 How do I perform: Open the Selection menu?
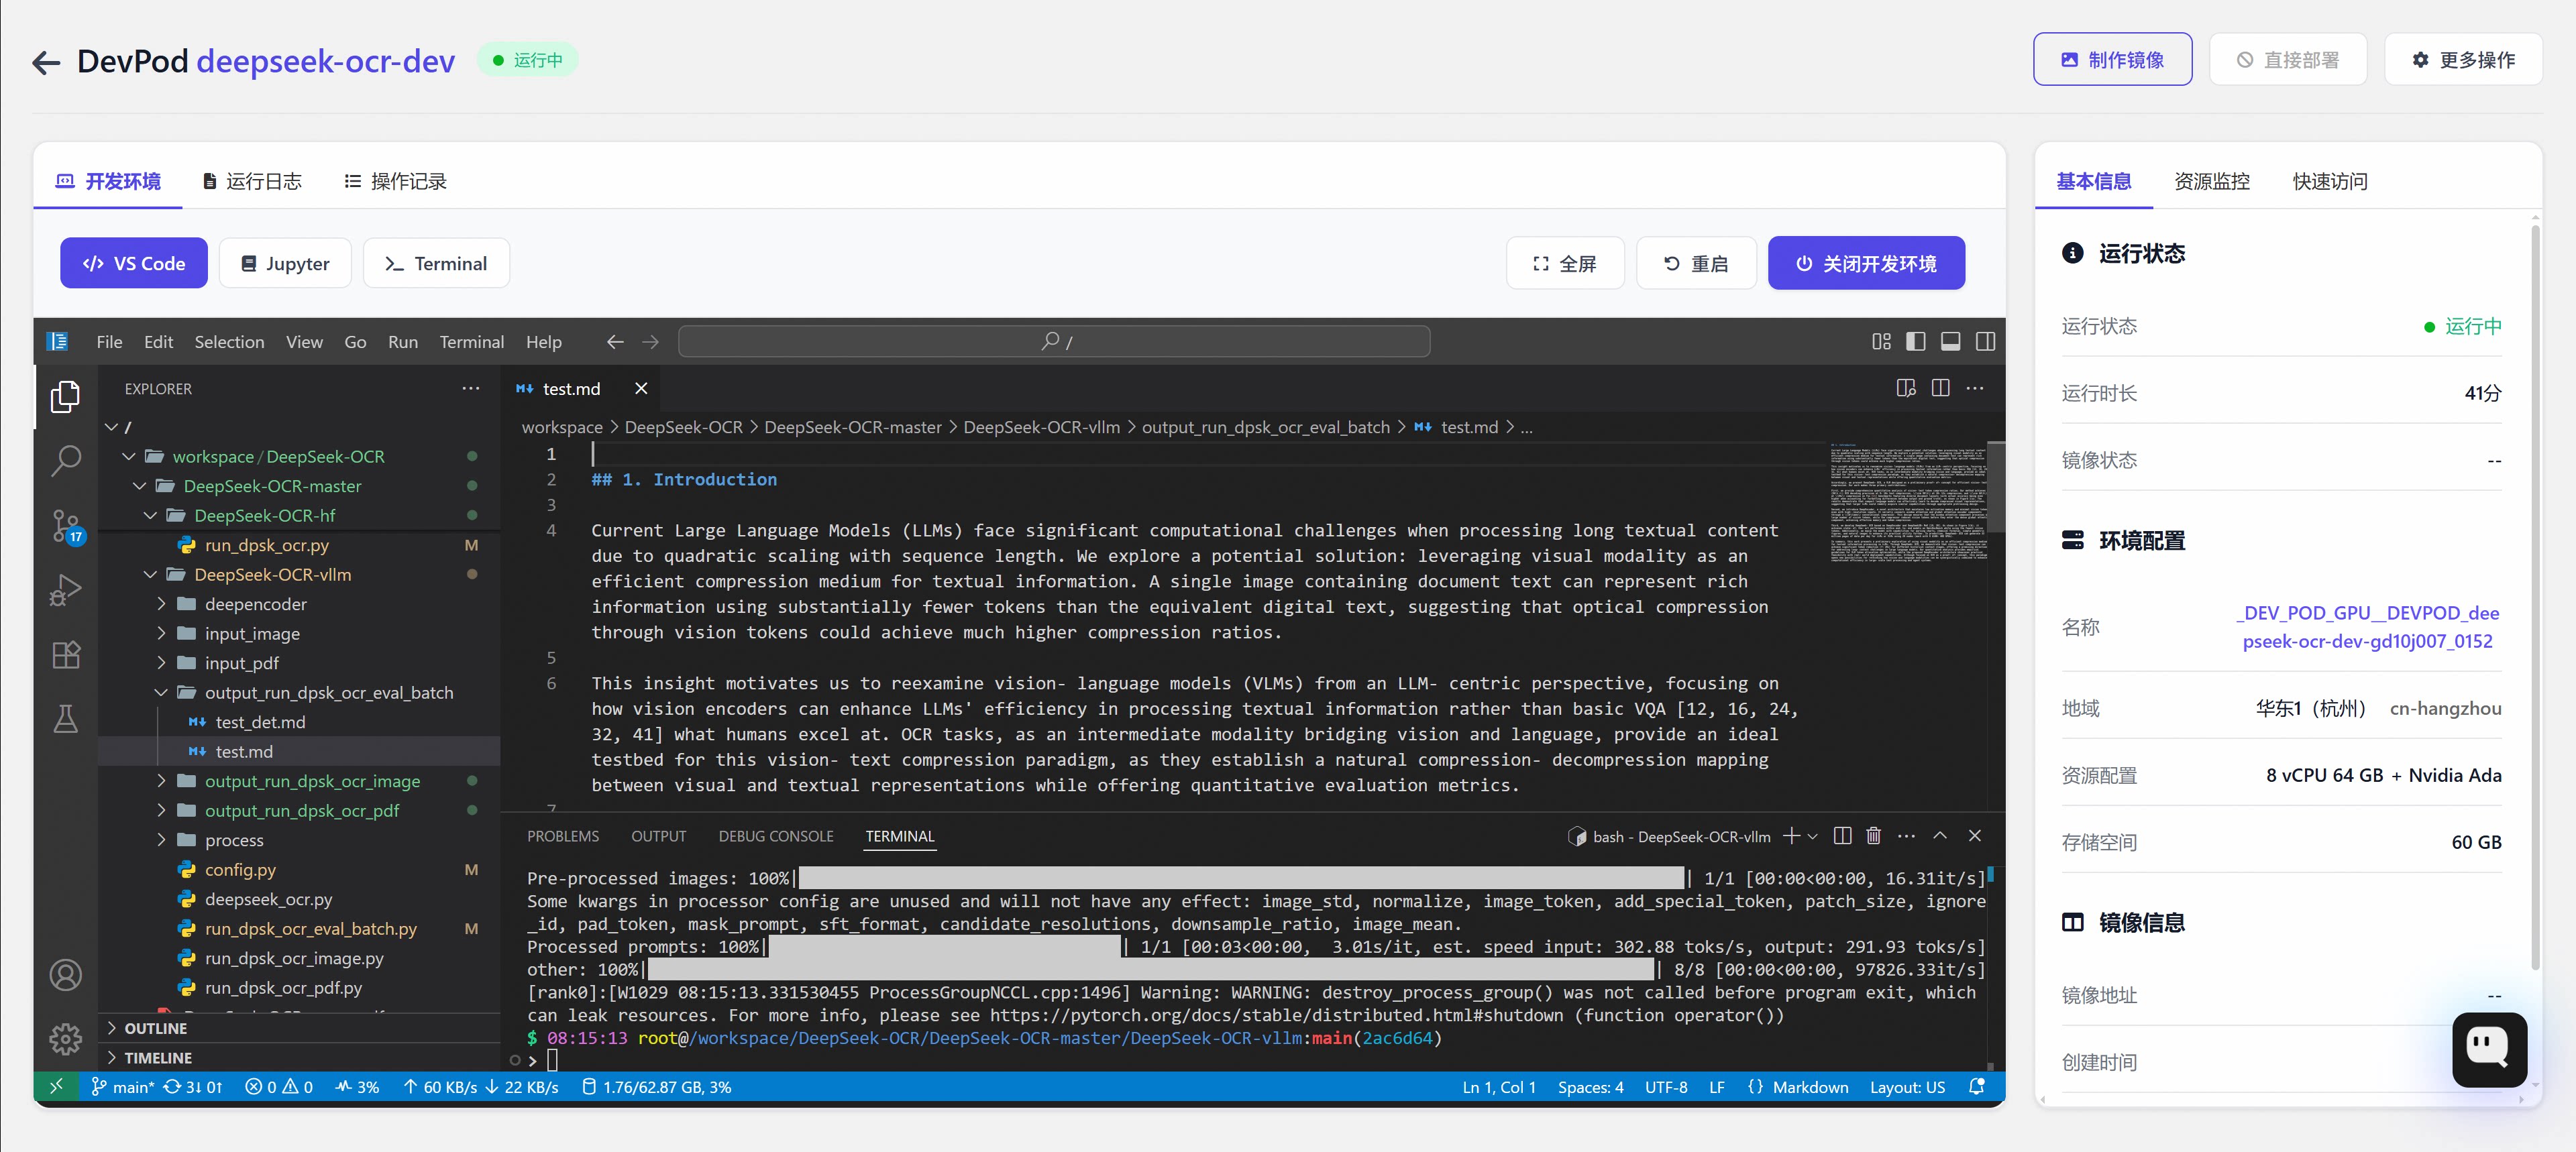click(229, 342)
